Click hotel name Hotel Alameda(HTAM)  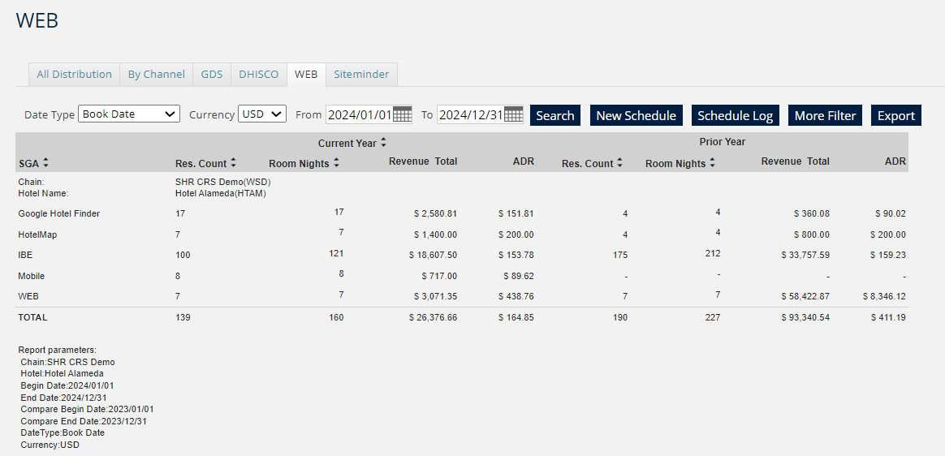pyautogui.click(x=221, y=193)
